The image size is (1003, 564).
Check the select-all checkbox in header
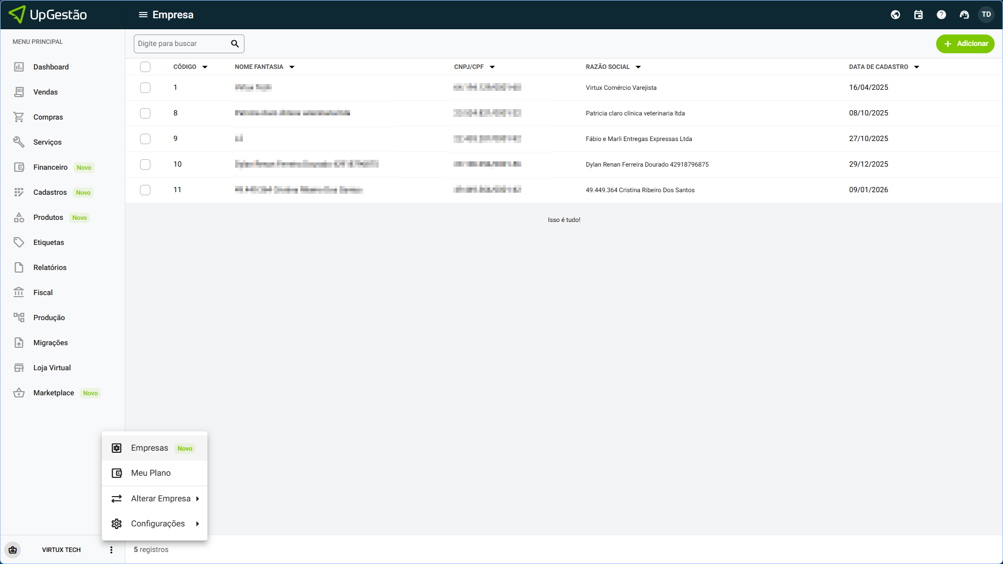(145, 67)
